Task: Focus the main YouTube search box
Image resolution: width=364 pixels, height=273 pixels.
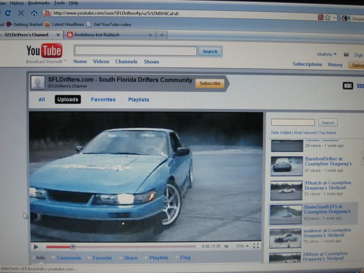Action: [x=136, y=51]
